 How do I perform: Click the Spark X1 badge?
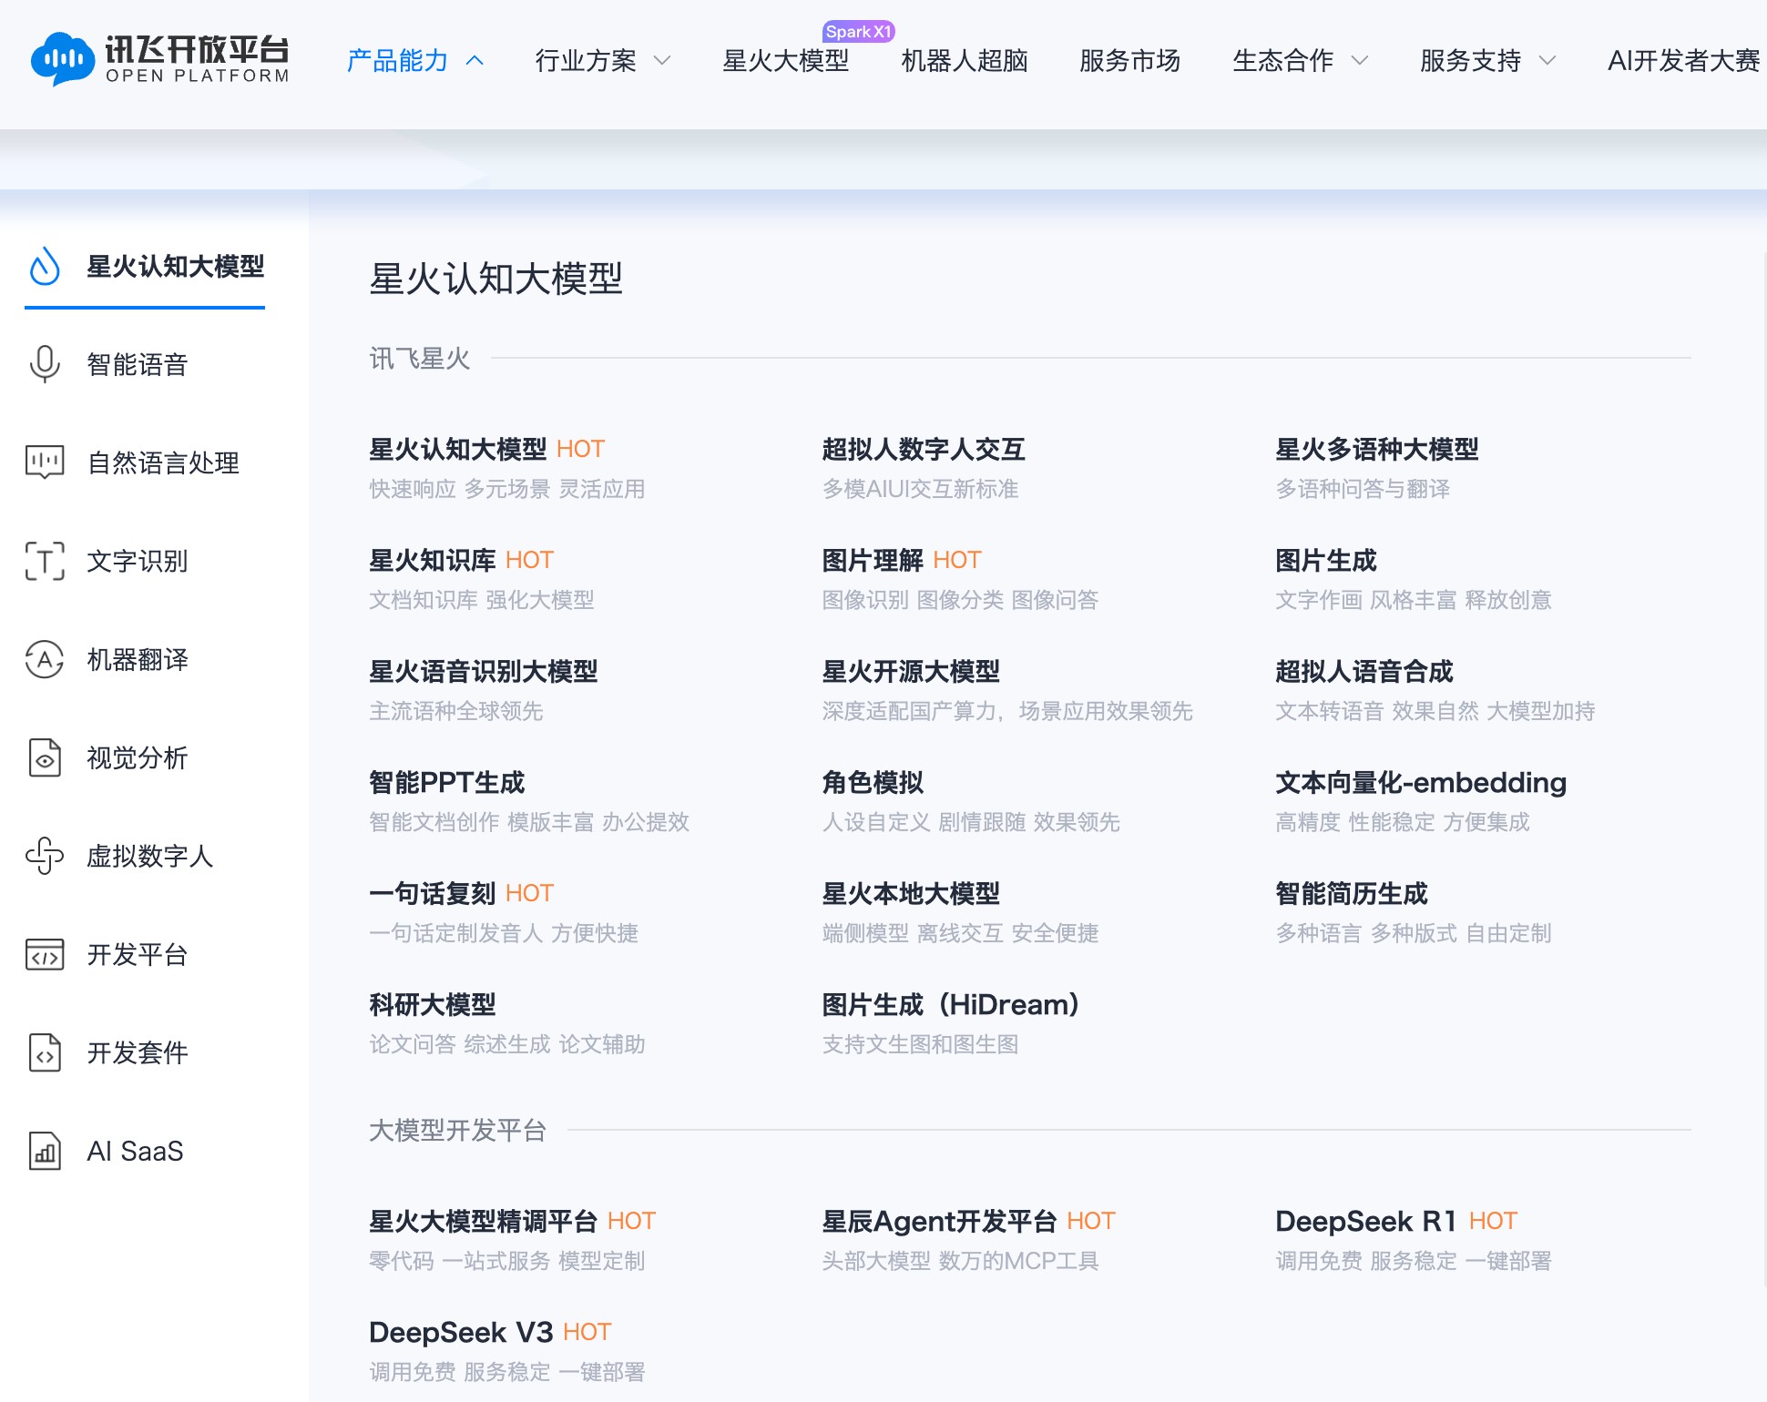coord(858,32)
